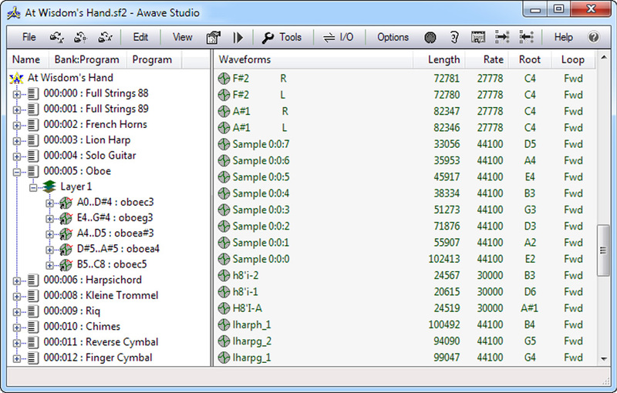Open the Edit menu

tap(140, 37)
